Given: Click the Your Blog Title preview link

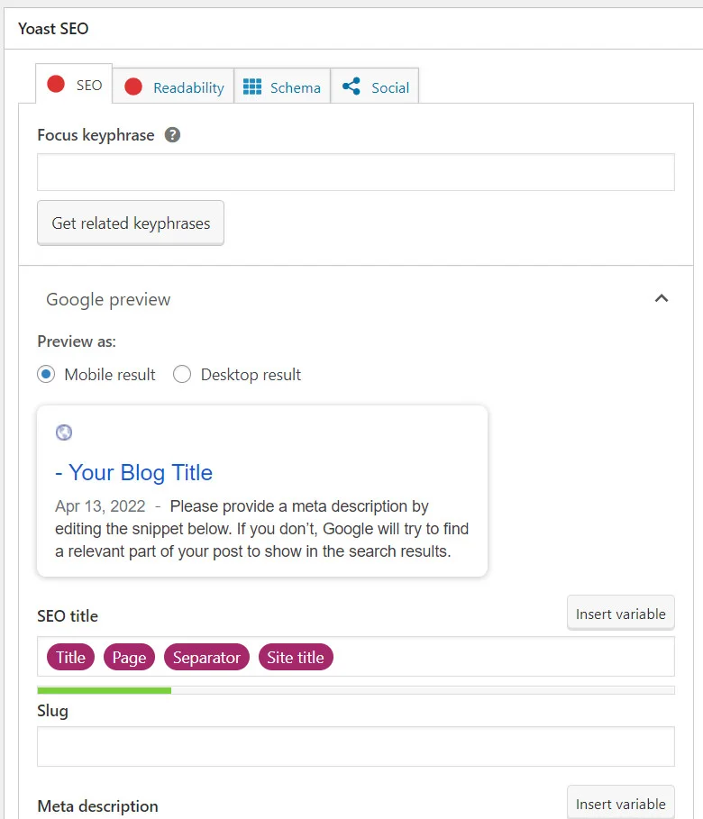Looking at the screenshot, I should pos(133,472).
